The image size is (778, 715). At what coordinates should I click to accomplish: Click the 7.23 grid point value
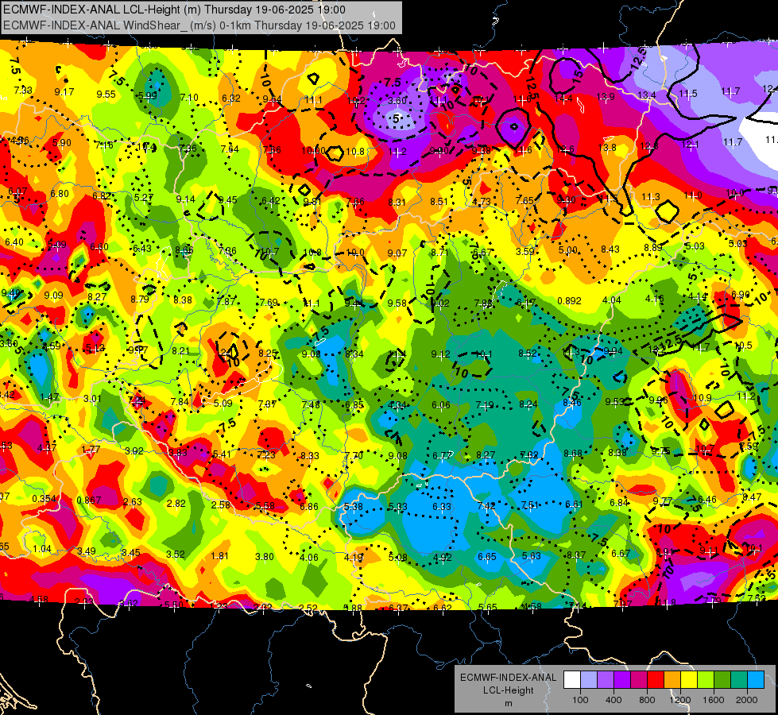tap(266, 455)
